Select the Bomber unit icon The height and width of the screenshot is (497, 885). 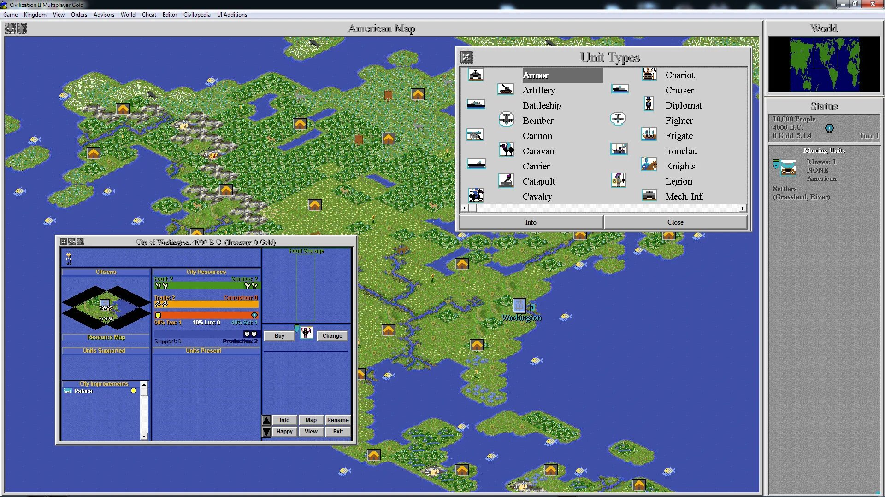point(506,120)
